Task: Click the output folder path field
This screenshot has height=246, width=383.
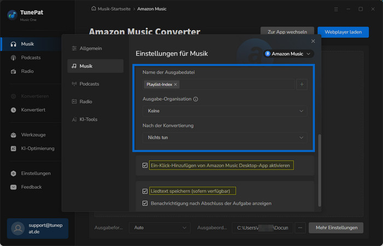Action: 262,228
